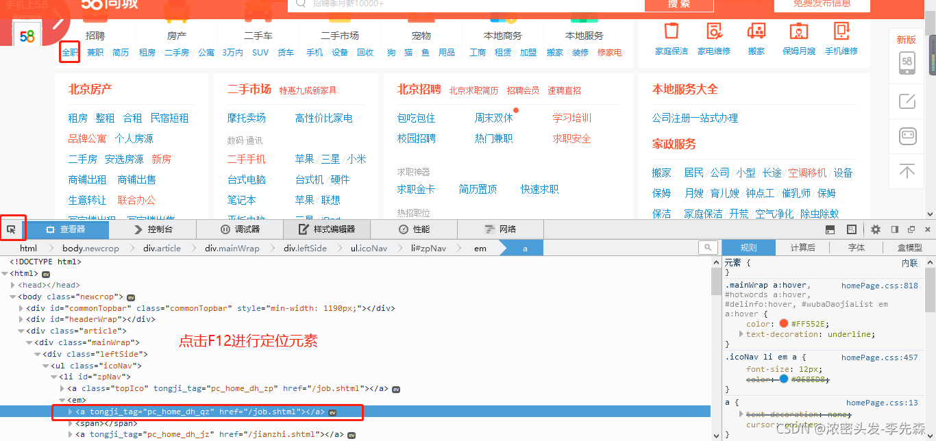The image size is (936, 441).
Task: Click the 搜索 search button
Action: [x=679, y=4]
